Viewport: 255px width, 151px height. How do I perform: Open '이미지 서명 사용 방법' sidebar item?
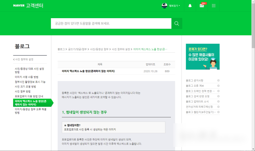click(x=26, y=77)
